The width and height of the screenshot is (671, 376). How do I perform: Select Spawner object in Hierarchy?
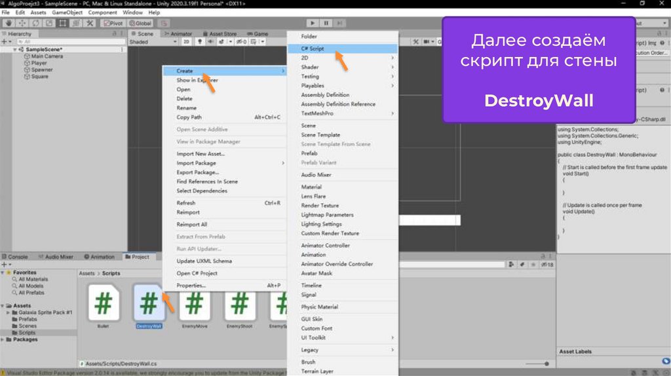click(42, 69)
